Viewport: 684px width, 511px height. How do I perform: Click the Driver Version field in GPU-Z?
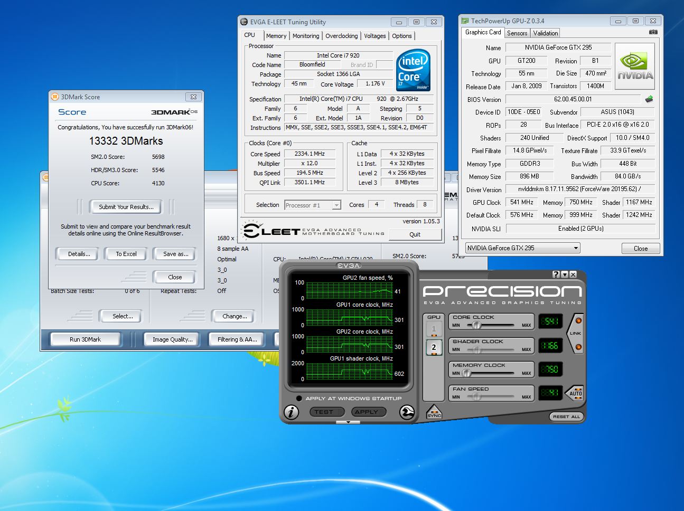coord(580,189)
